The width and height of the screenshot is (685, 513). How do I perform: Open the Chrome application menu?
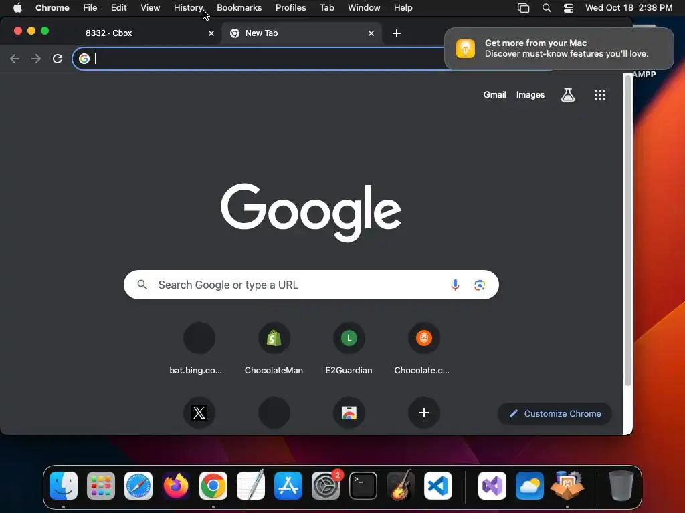coord(52,8)
